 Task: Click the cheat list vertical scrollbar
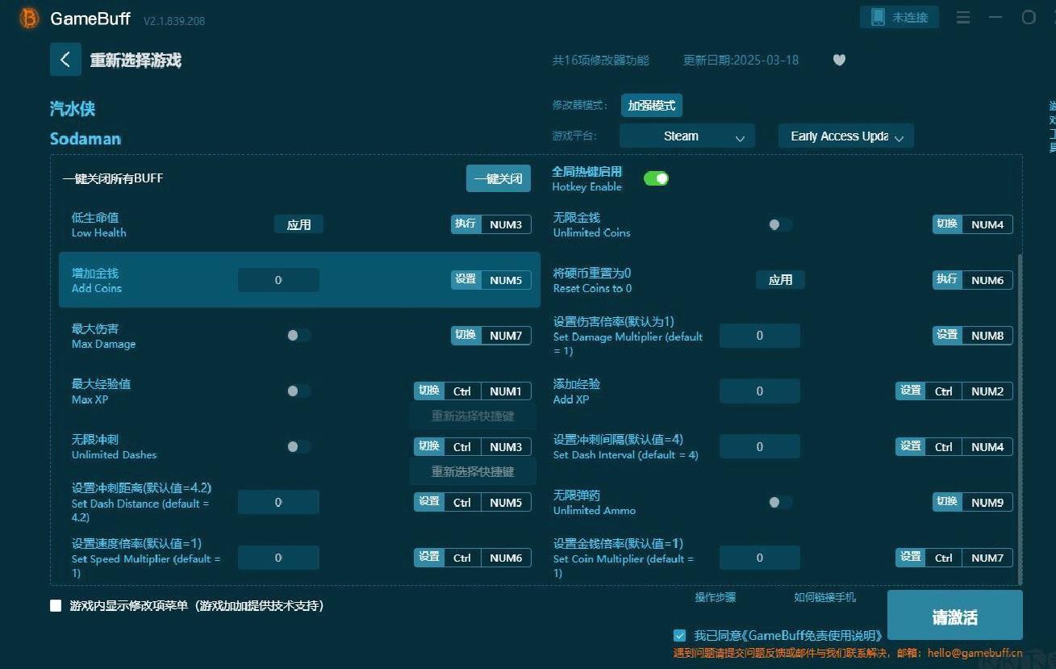[1020, 420]
